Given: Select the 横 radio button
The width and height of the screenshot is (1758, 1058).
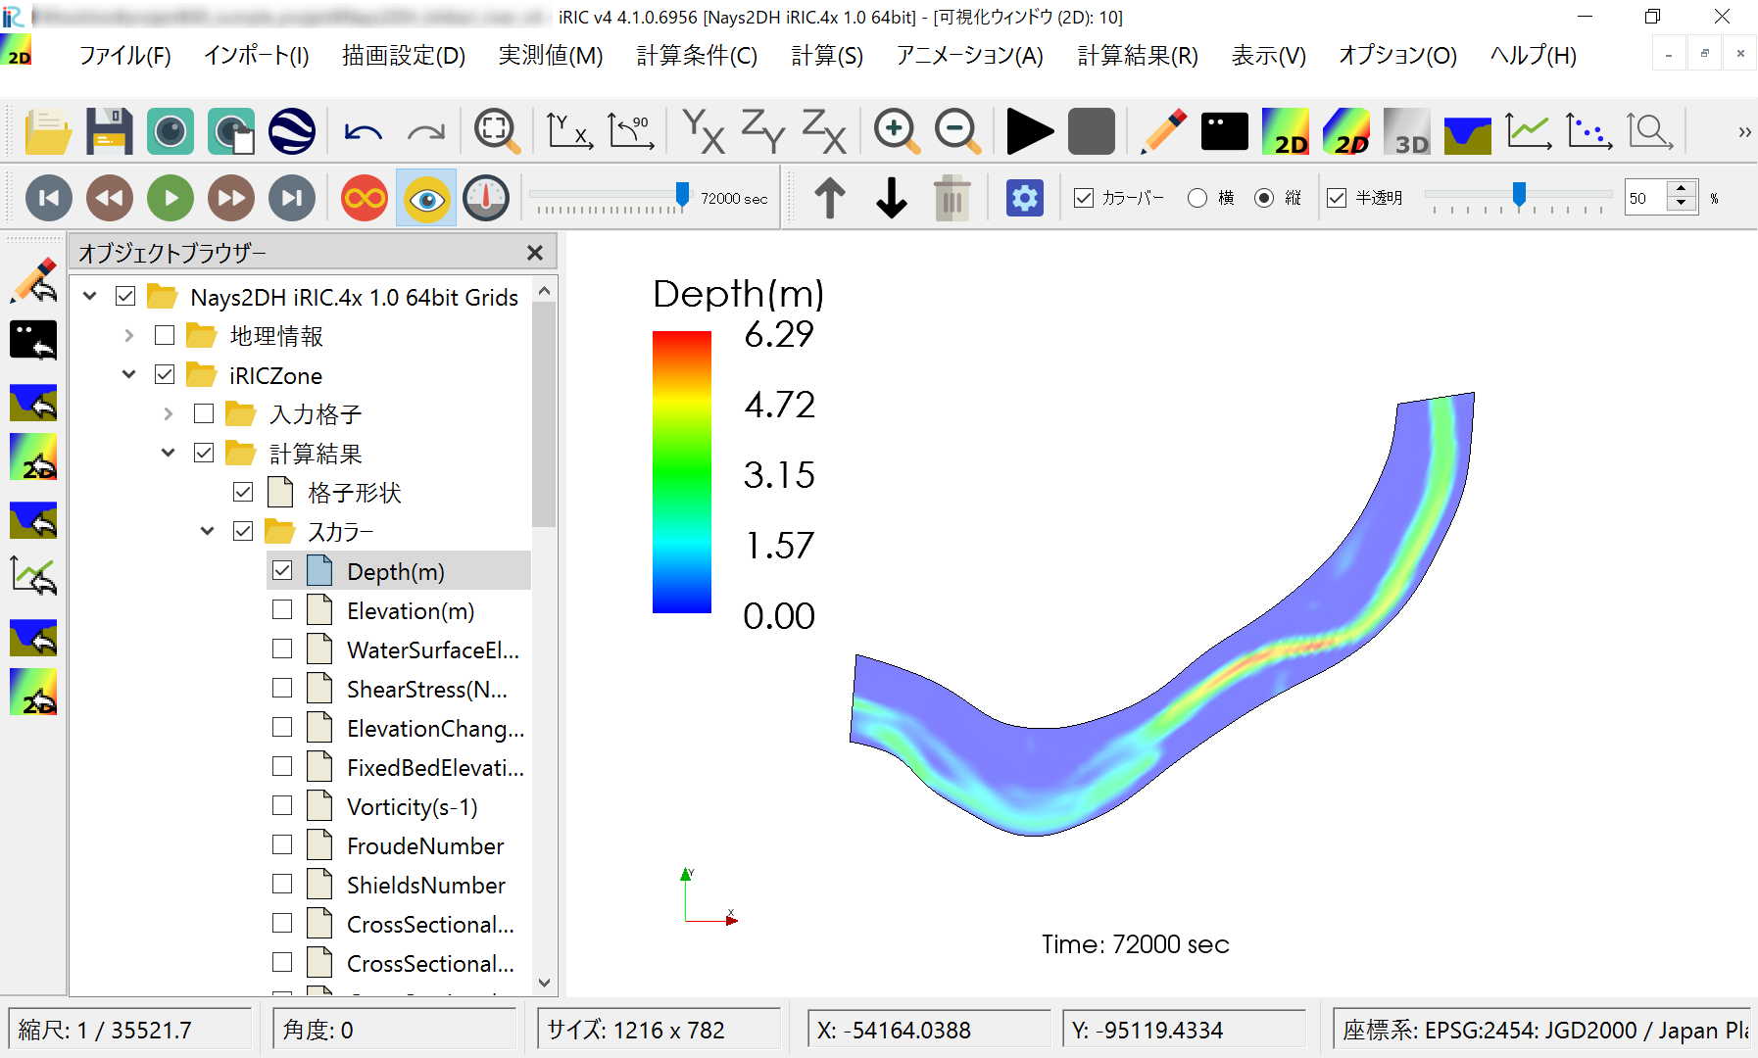Looking at the screenshot, I should click(x=1196, y=198).
